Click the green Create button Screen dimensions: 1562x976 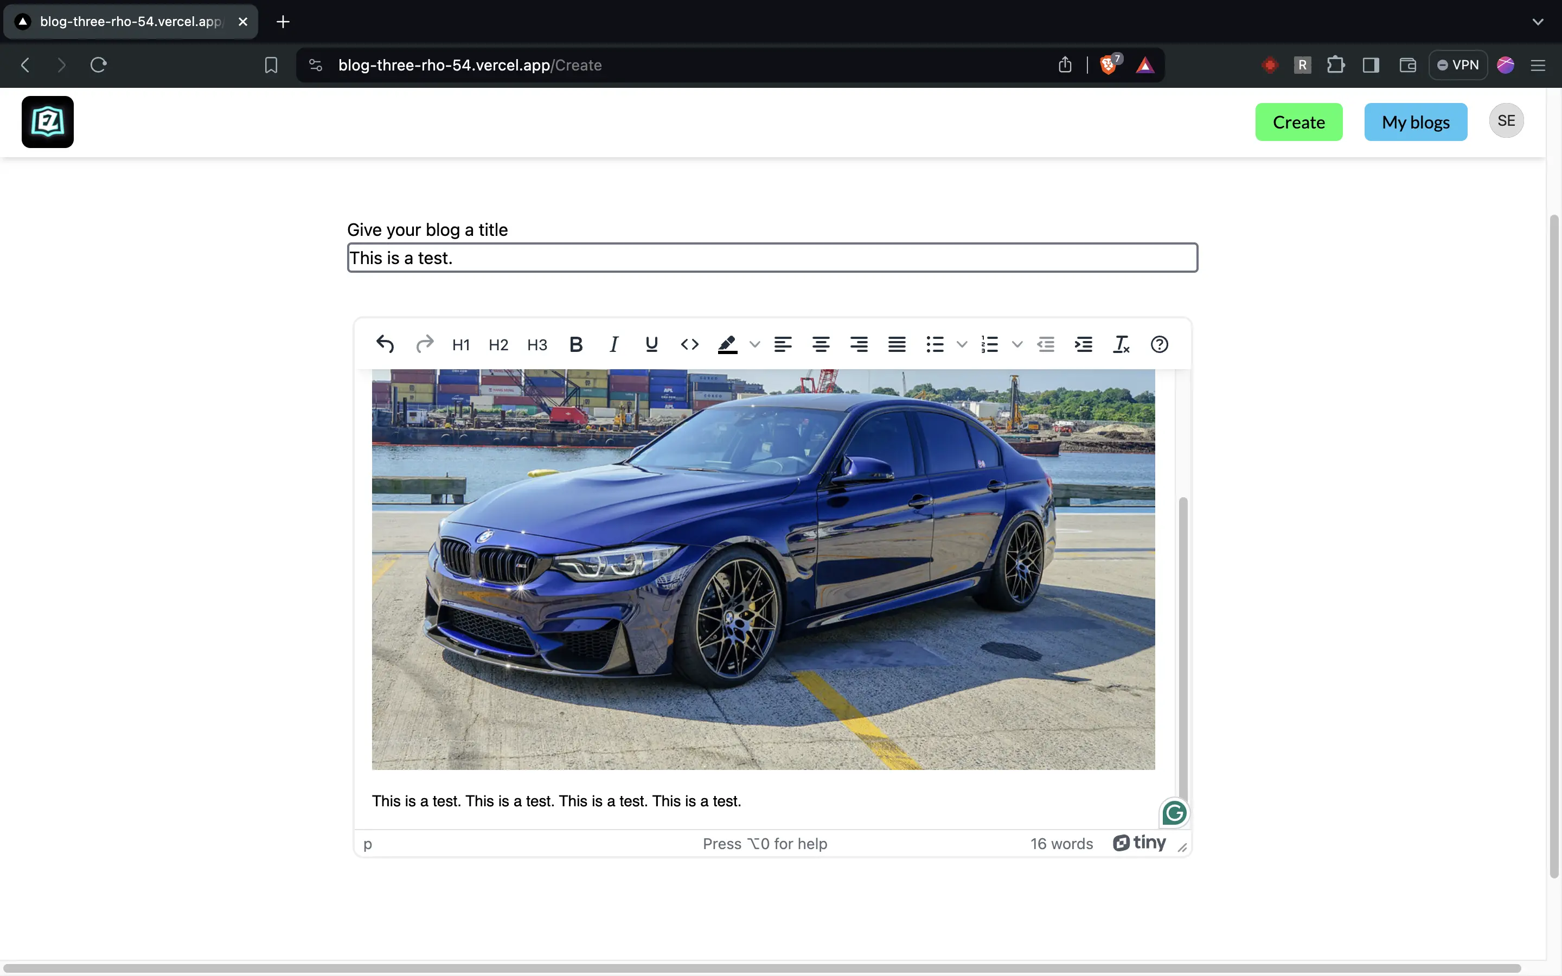pyautogui.click(x=1298, y=122)
